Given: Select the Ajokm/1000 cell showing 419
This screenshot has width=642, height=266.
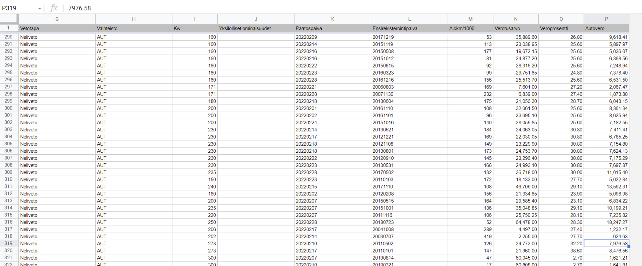Looking at the screenshot, I should tap(470, 237).
